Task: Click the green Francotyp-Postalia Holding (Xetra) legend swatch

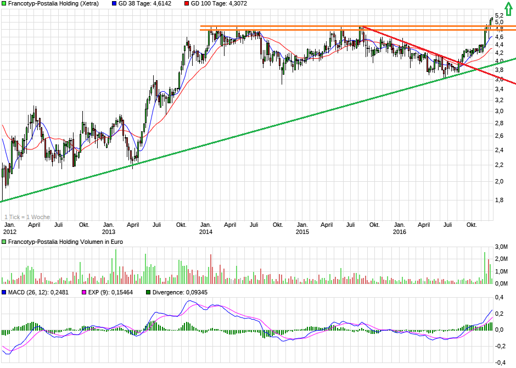Action: (x=4, y=4)
